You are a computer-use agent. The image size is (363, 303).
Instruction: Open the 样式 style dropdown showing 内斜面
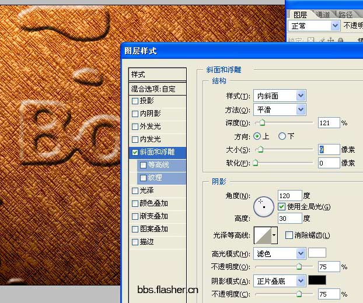(x=280, y=96)
